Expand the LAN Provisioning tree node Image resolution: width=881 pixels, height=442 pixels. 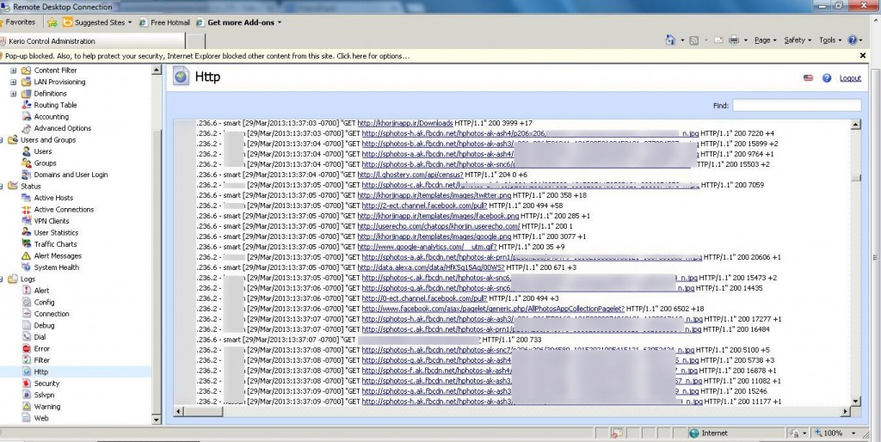point(14,82)
